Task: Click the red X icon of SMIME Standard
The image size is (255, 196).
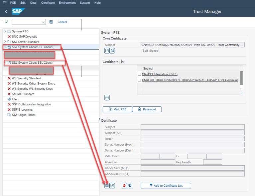Action: [9, 94]
